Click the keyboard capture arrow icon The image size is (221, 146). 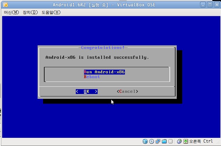(186, 141)
